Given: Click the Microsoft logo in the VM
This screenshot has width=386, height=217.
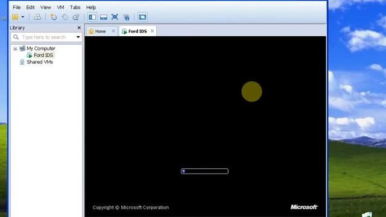Looking at the screenshot, I should coord(304,207).
